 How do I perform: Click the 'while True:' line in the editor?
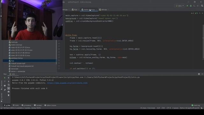tap(71, 35)
